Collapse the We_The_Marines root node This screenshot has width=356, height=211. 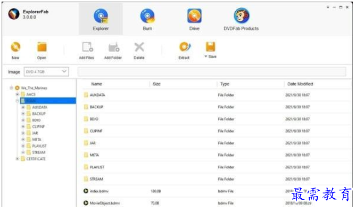[11, 88]
